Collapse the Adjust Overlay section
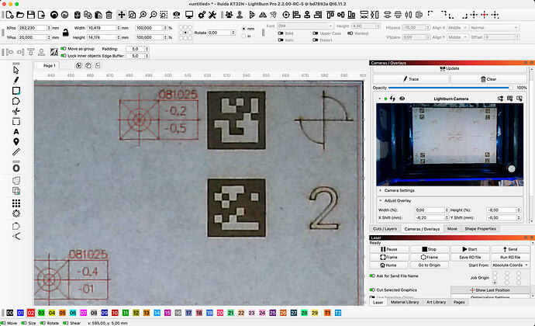 (x=381, y=200)
